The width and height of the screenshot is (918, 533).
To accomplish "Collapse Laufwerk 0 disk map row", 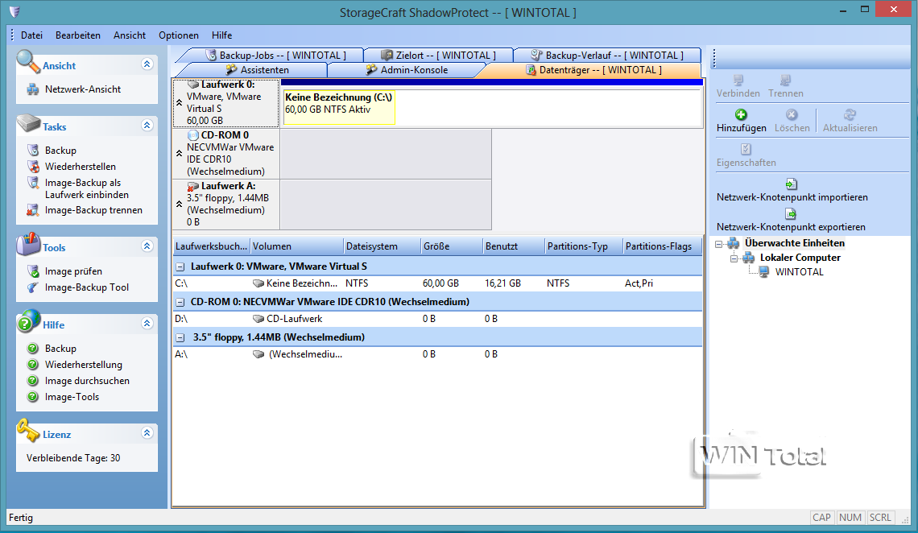I will [x=179, y=102].
